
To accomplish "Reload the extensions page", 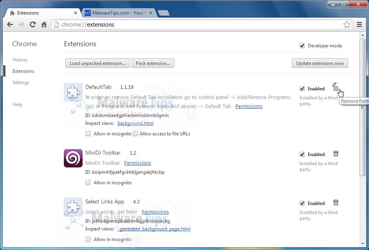I will (x=33, y=24).
